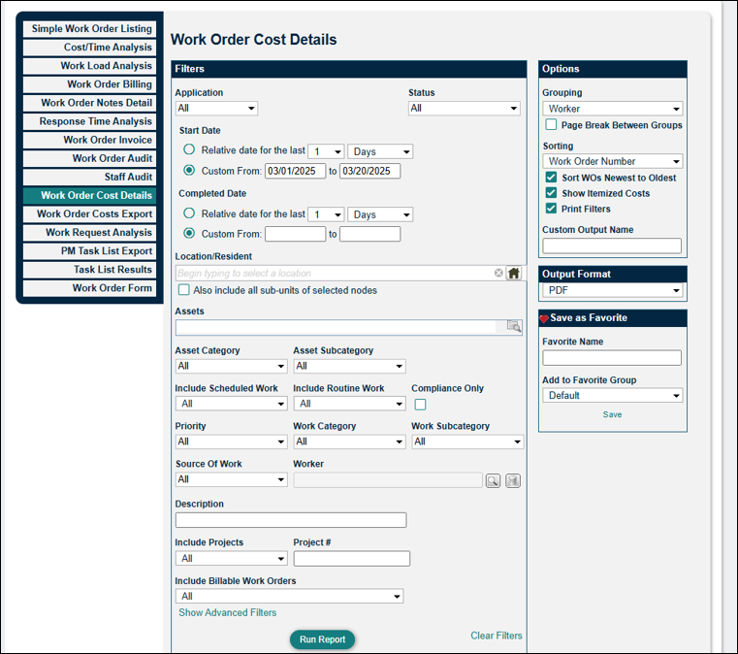The width and height of the screenshot is (738, 654).
Task: Click the Start Date Custom From field 03/01/2025
Action: [295, 171]
